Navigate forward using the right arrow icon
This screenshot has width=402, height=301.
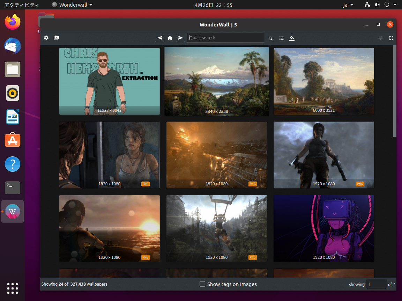coord(180,38)
